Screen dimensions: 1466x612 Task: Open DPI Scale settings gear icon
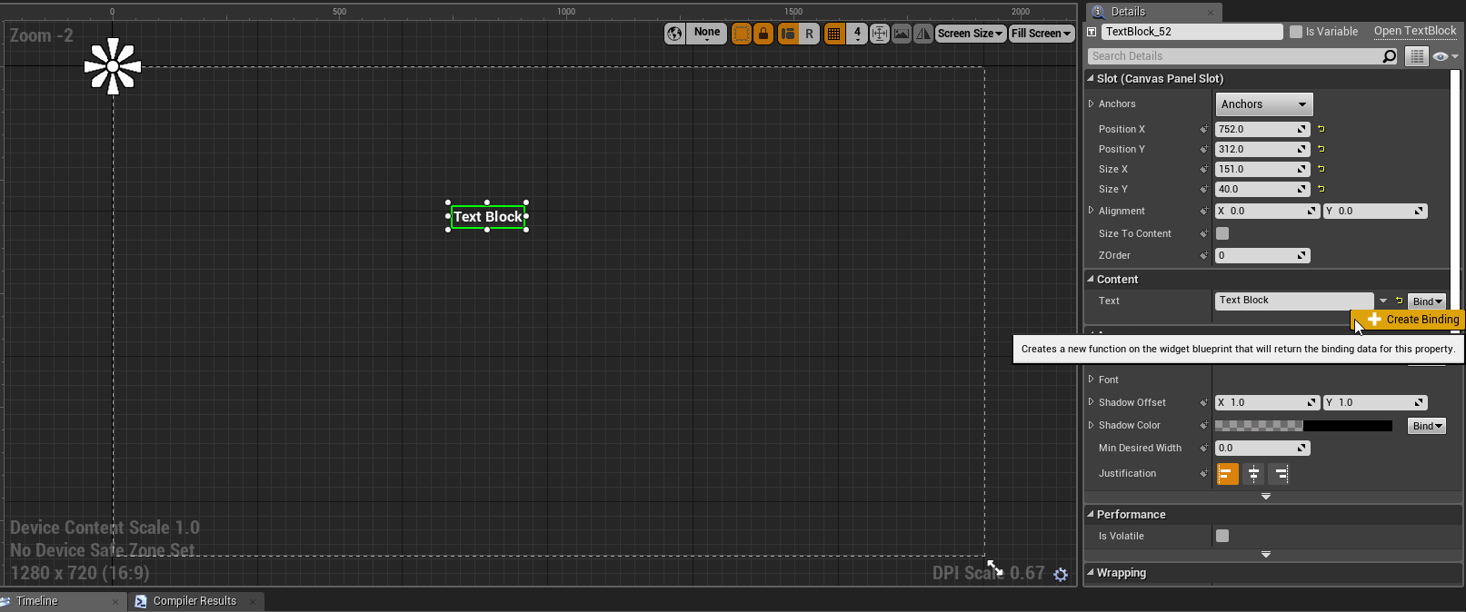tap(1061, 574)
